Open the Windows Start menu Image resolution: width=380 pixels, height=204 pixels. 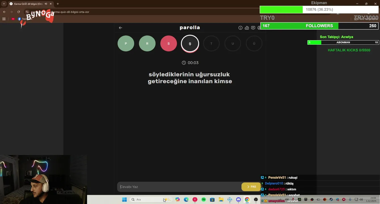pos(124,199)
